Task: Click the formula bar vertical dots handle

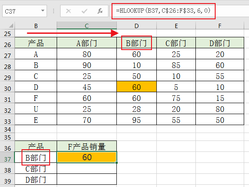Action: click(54, 11)
